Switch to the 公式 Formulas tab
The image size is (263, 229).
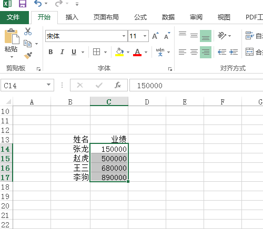[x=140, y=17]
